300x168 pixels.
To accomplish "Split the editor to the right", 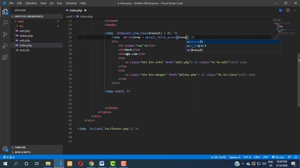I will click(x=288, y=10).
